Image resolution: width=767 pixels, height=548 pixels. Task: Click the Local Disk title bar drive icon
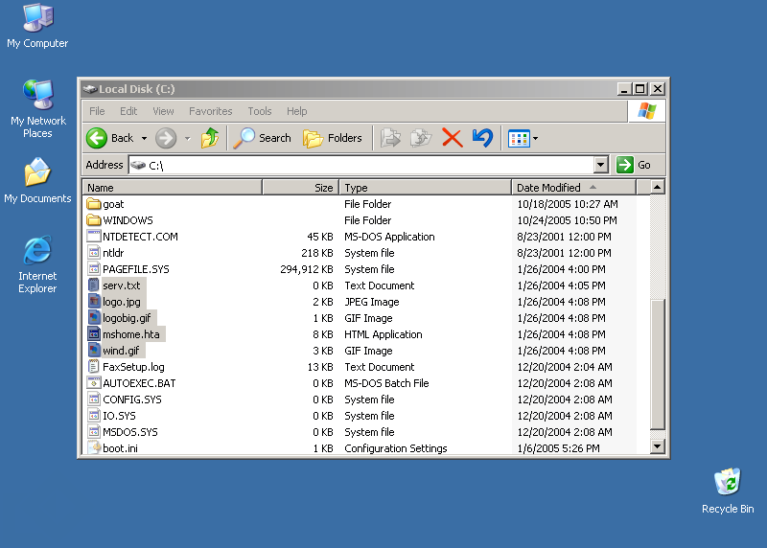pos(89,89)
